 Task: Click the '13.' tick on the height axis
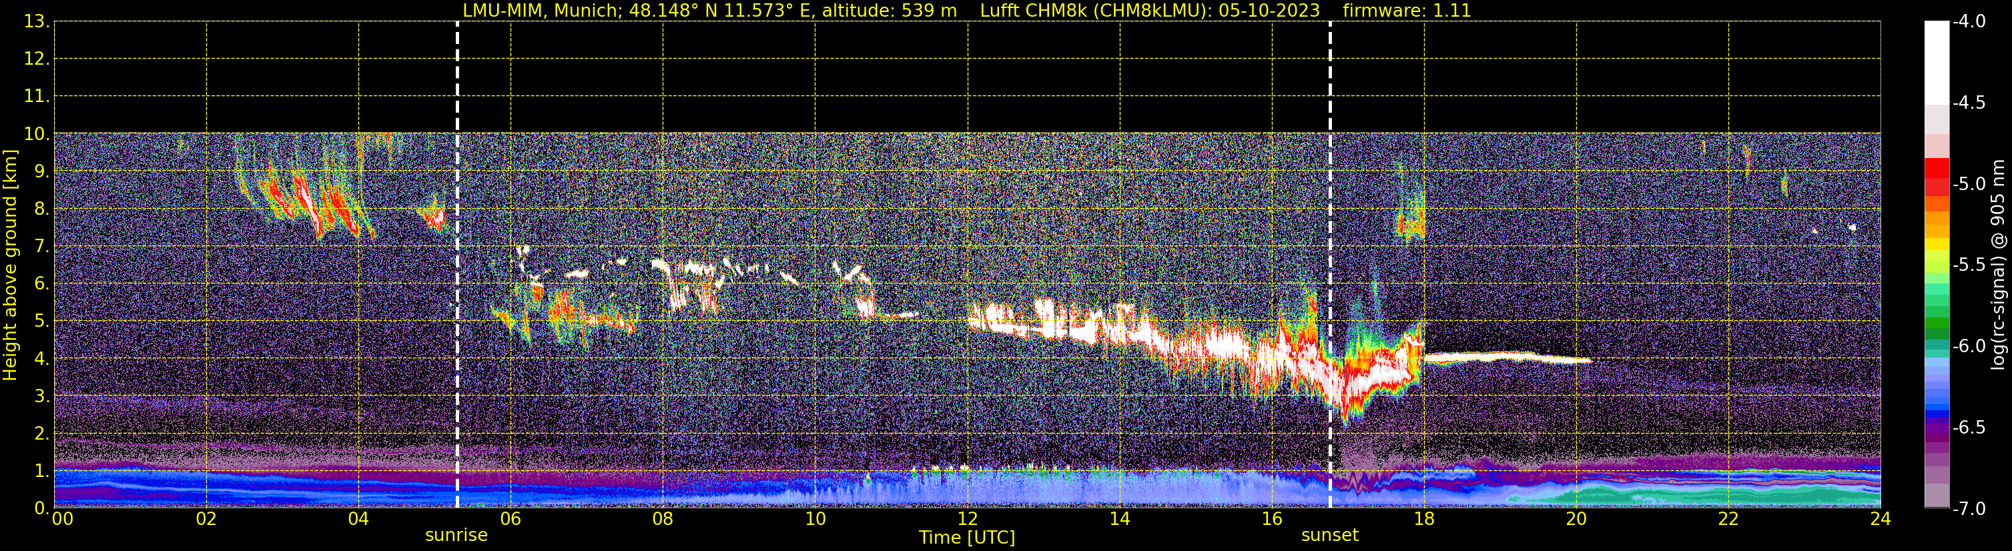point(37,22)
